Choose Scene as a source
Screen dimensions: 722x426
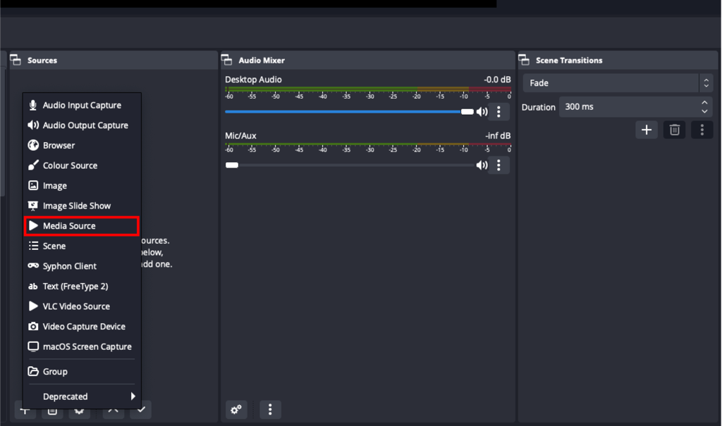[82, 246]
